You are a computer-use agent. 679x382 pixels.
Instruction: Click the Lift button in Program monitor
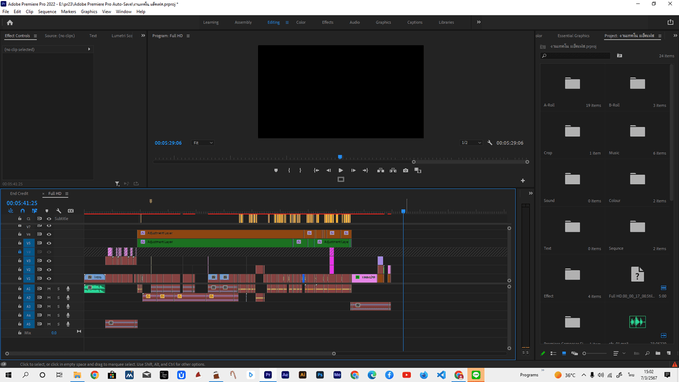point(380,170)
